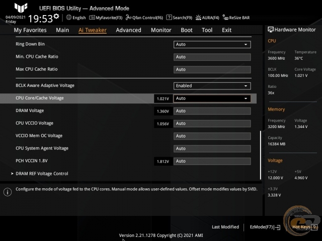Click the Last Modified button
Image resolution: width=322 pixels, height=241 pixels.
(225, 227)
